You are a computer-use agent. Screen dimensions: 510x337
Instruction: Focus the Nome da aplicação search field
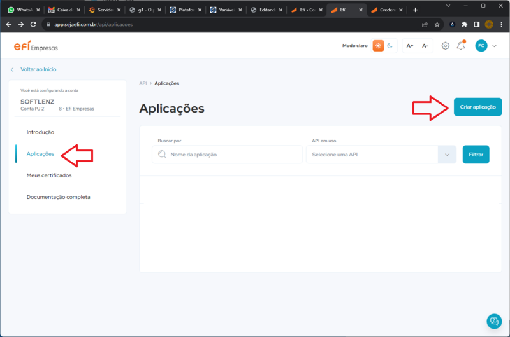click(x=228, y=155)
